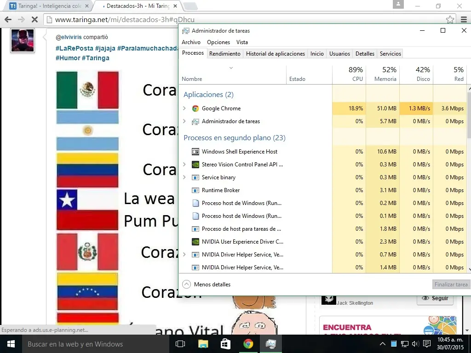Switch to the Usuarios tab
The image size is (471, 353).
point(339,54)
